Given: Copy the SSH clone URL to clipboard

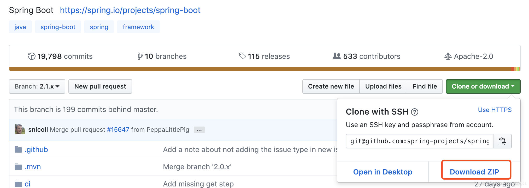Looking at the screenshot, I should tap(502, 141).
